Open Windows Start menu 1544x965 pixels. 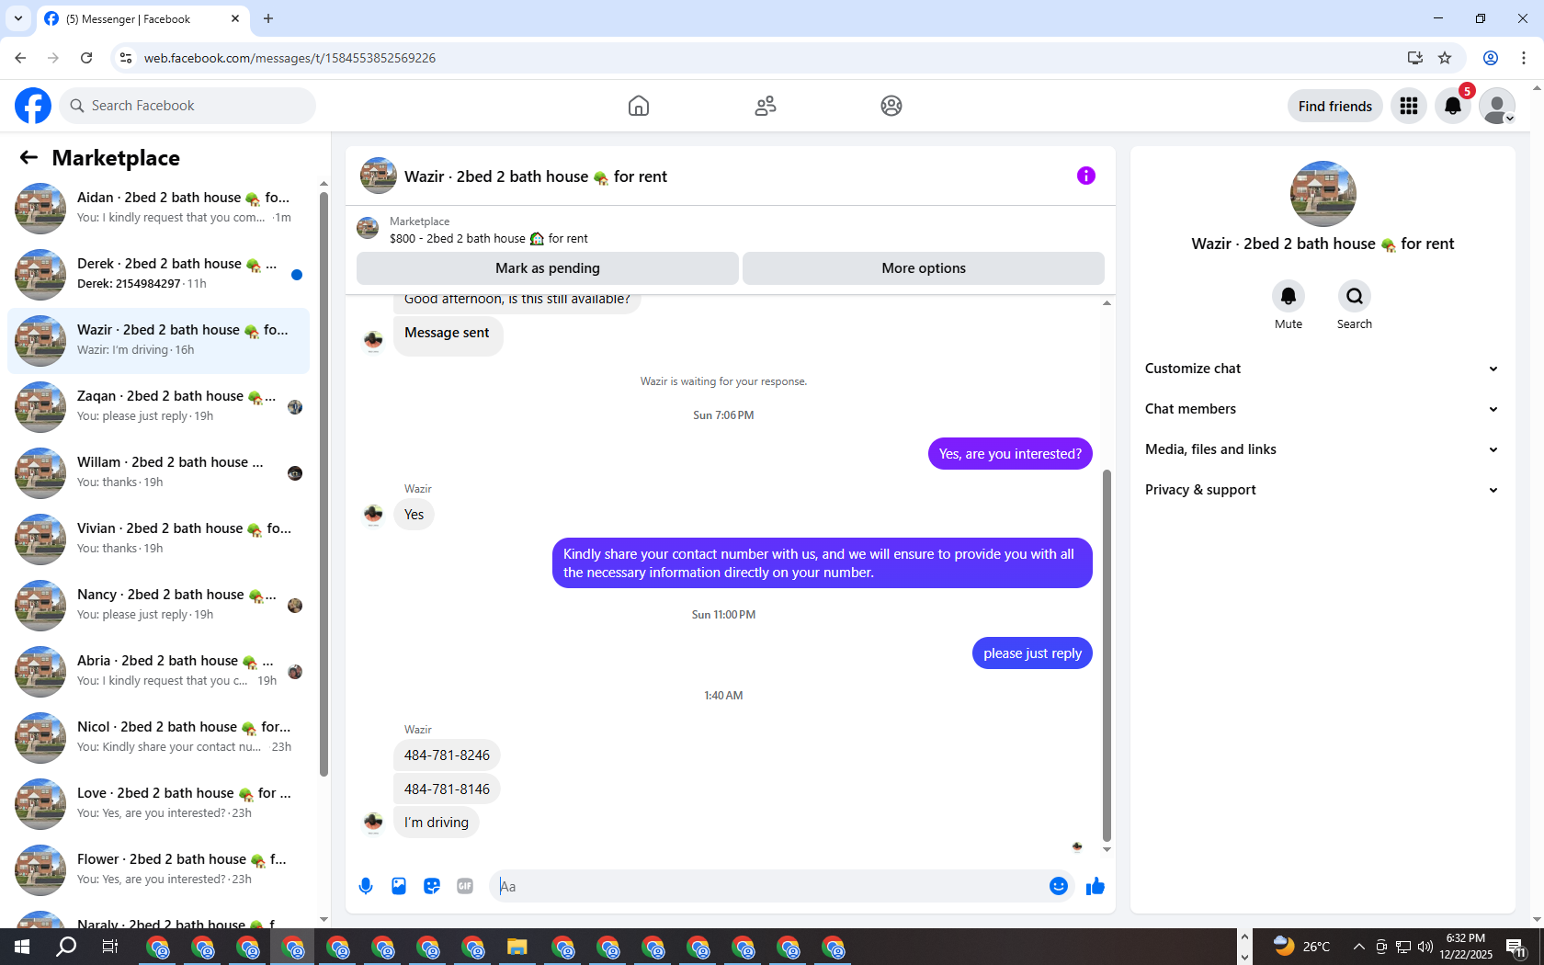22,947
